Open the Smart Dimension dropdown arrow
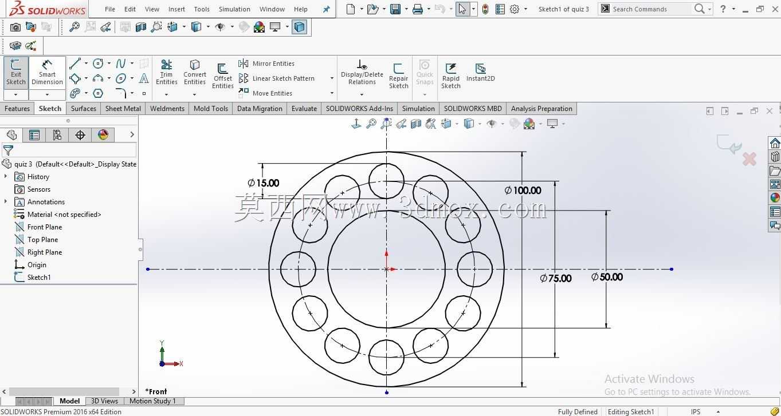The image size is (781, 416). click(47, 94)
